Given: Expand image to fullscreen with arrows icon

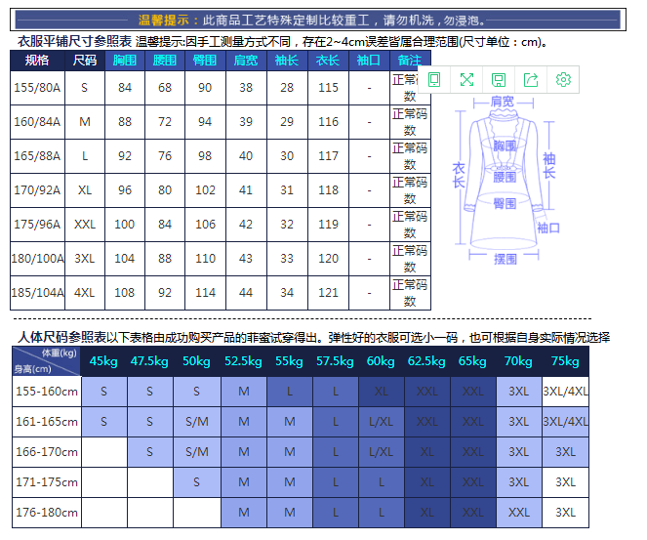Looking at the screenshot, I should [x=466, y=80].
